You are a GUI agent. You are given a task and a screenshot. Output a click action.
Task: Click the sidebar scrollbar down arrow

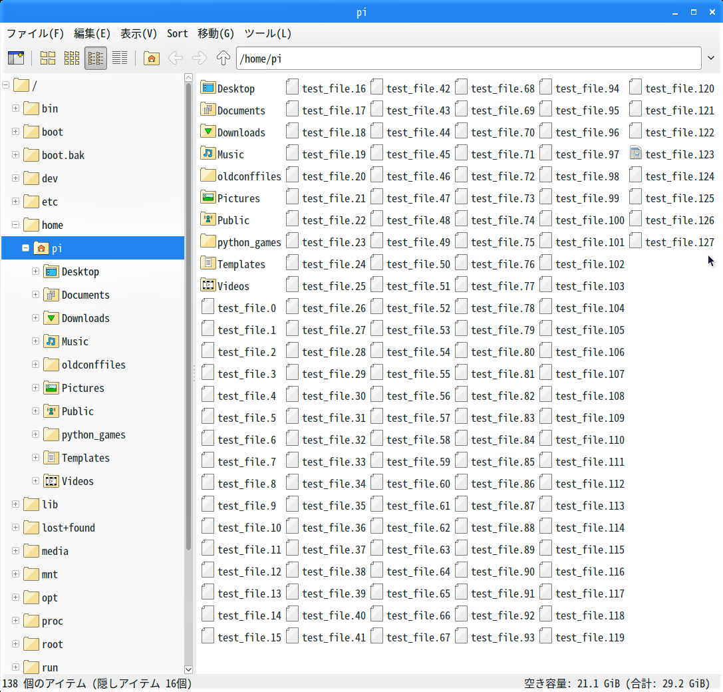pos(188,669)
